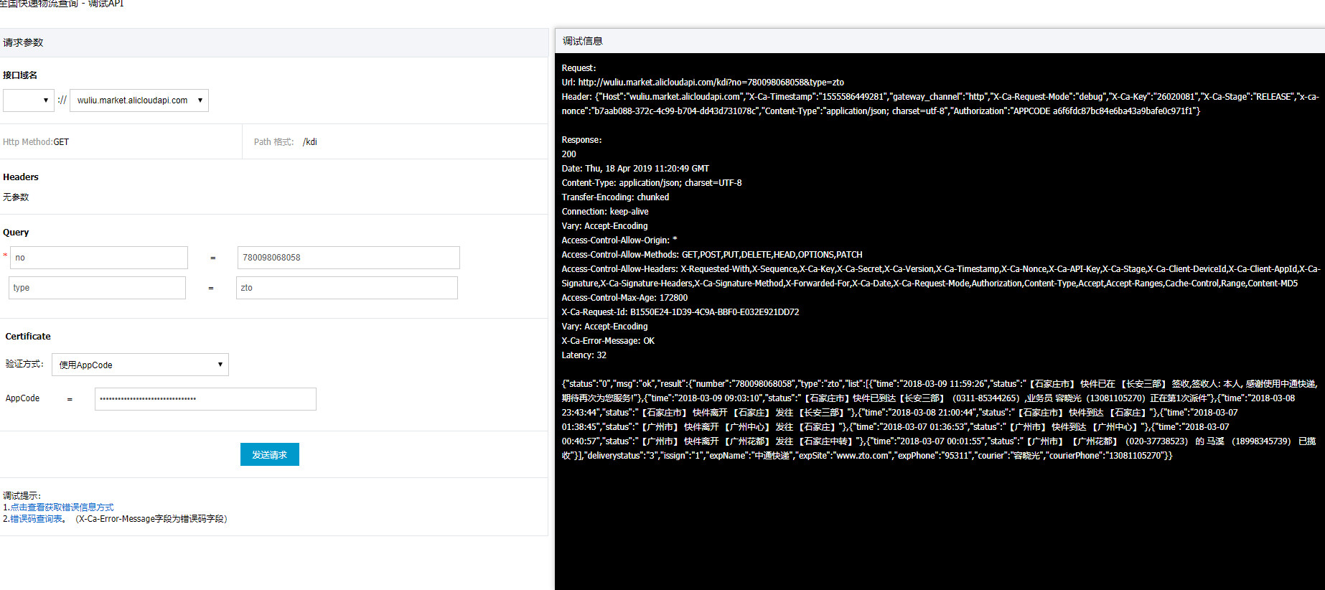Select the 请求参数 panel header

pyautogui.click(x=23, y=43)
